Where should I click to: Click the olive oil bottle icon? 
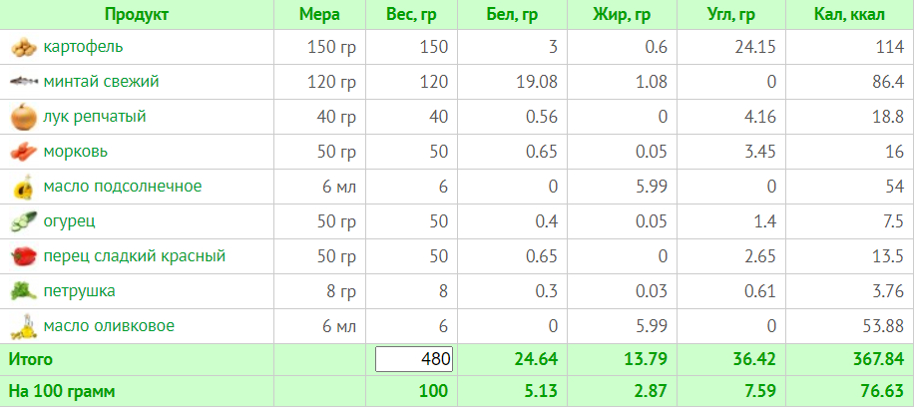pos(23,327)
